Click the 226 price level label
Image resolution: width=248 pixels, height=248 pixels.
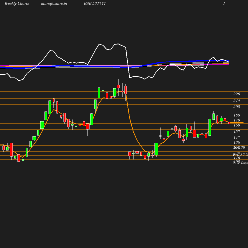(237, 94)
